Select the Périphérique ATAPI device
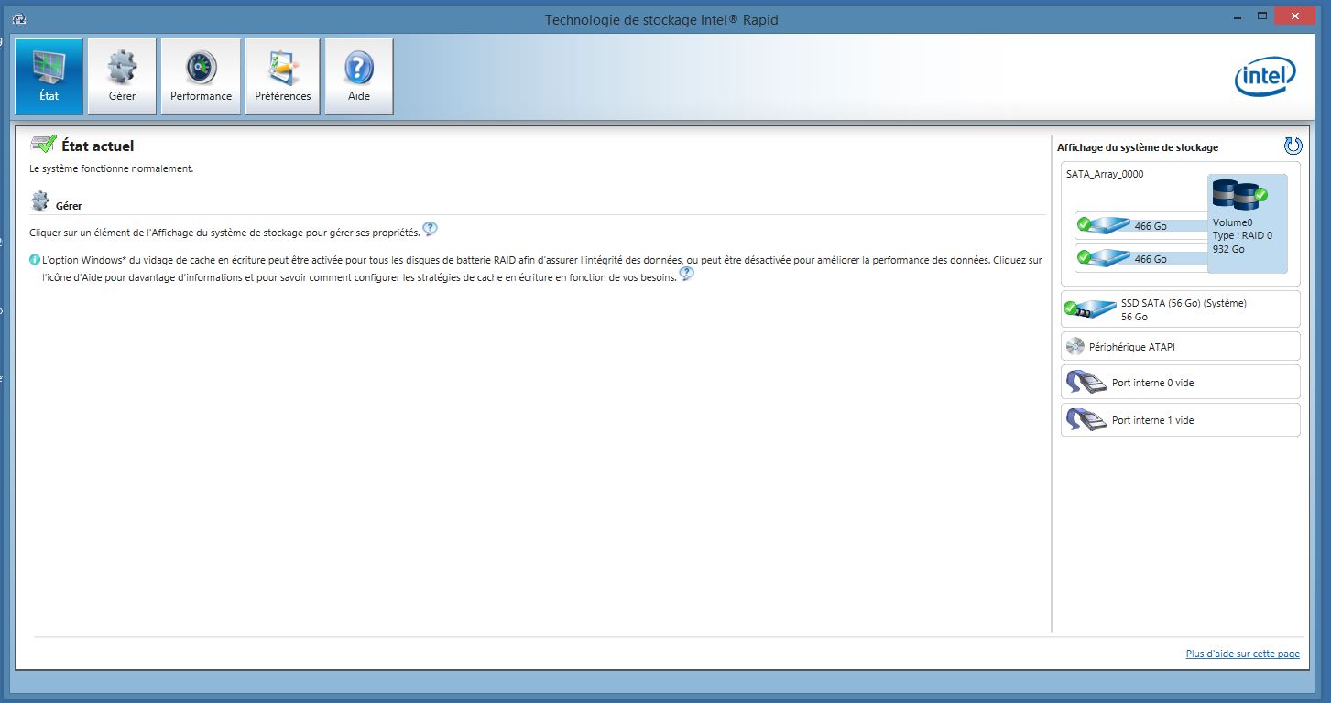Screen dimensions: 1331x703 click(x=1180, y=347)
